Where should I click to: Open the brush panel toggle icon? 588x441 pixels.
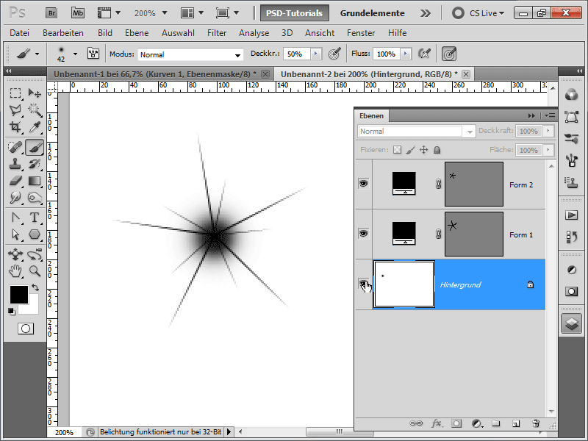(93, 54)
